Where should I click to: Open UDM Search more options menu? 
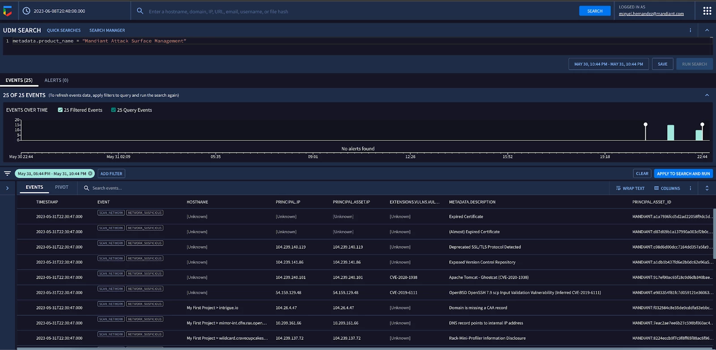[x=690, y=30]
